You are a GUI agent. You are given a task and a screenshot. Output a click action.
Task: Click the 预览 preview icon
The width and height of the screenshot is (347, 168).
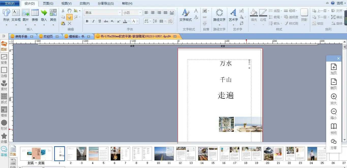[334, 129]
